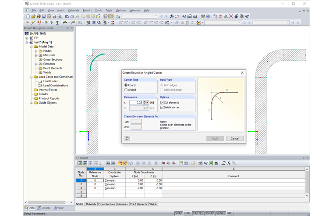333x216 pixels.
Task: Open the Insert menu
Action: [x=61, y=10]
